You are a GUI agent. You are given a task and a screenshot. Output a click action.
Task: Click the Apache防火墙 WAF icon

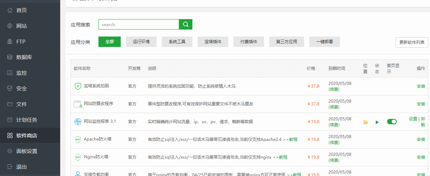(78, 139)
